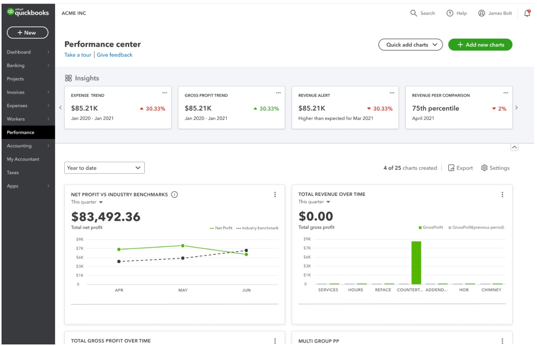
Task: Click Give feedback link
Action: (114, 55)
